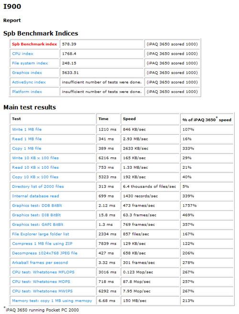Open Decompress 1024x768 JPEG file link
The height and width of the screenshot is (314, 239).
click(x=44, y=253)
